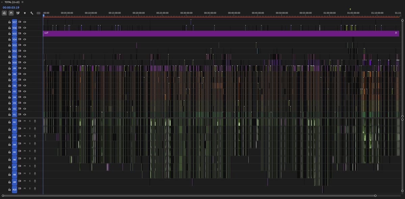Click the time ruler at 00:30:00:00
The height and width of the screenshot is (199, 405).
tap(186, 13)
